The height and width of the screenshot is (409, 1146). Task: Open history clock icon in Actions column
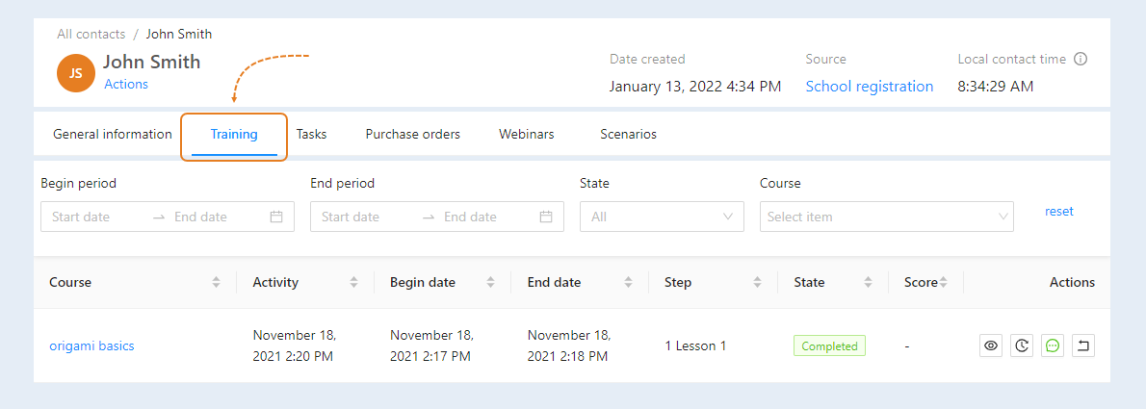point(1022,345)
